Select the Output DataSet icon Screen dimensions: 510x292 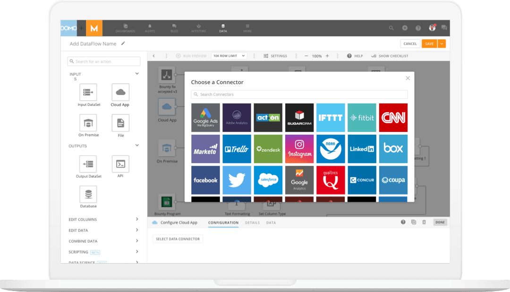point(88,164)
